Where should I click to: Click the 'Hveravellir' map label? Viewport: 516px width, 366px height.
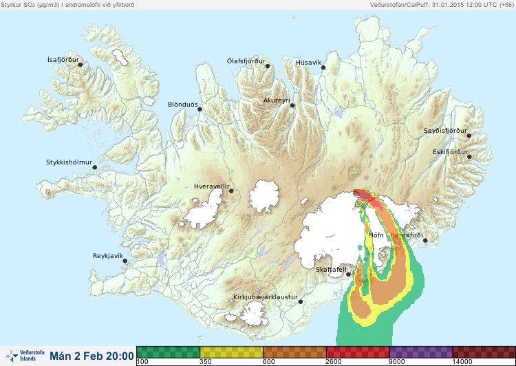coord(212,186)
